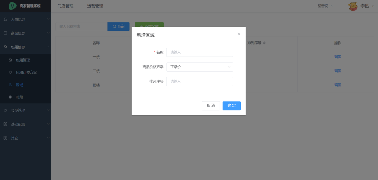Click the 二楼 table cell
The height and width of the screenshot is (180, 378).
coord(96,71)
